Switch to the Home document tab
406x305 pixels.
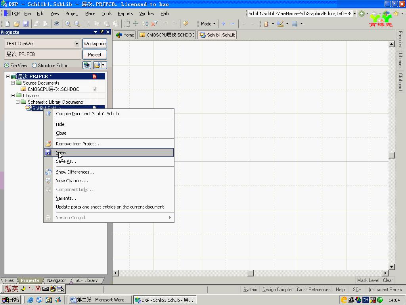point(125,35)
